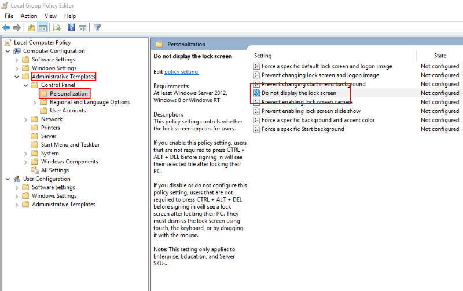Expand the Network node
The image size is (463, 291).
coord(25,119)
